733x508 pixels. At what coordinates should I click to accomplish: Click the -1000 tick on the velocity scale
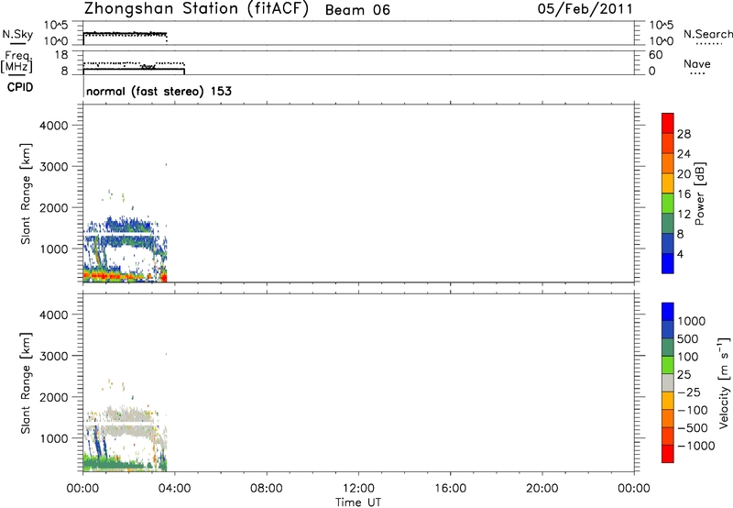(696, 446)
